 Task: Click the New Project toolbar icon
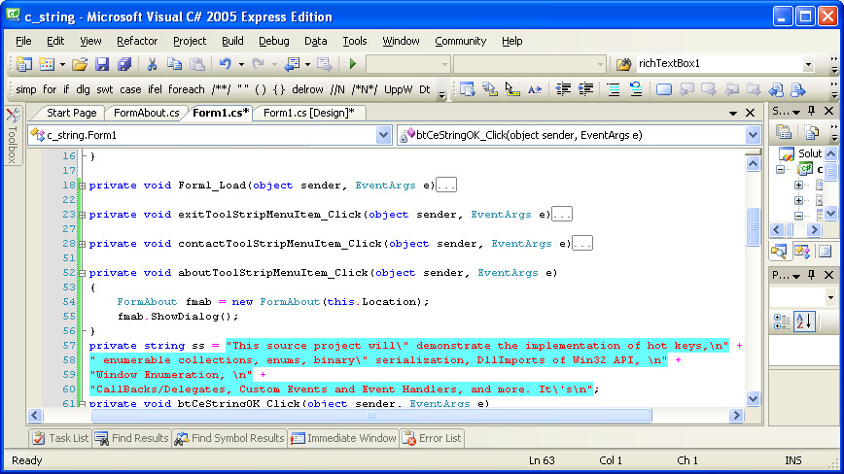point(23,64)
